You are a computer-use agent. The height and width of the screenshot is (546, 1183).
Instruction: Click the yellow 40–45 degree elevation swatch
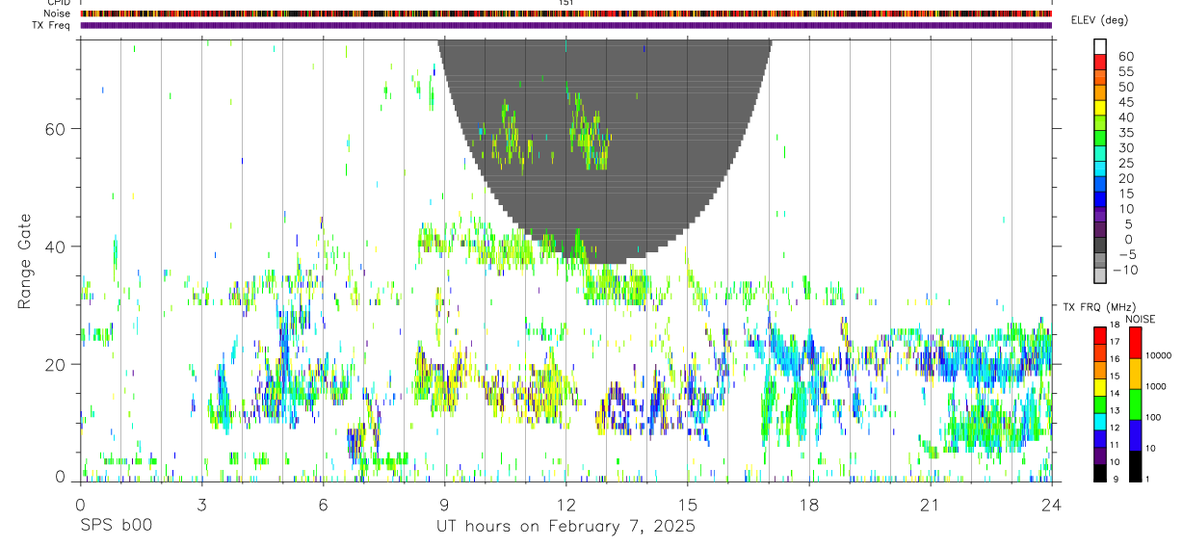coord(1100,108)
